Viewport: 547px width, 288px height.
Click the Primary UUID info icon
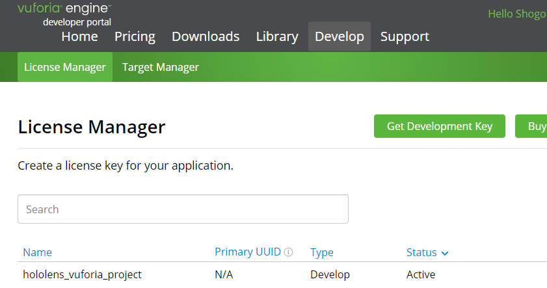(289, 252)
